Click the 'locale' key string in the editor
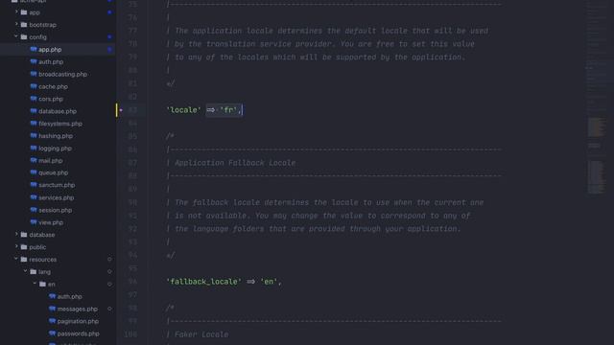Viewport: 614px width, 345px height. [x=183, y=110]
